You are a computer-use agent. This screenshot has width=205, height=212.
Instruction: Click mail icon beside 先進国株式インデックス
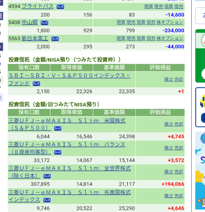coord(47,200)
